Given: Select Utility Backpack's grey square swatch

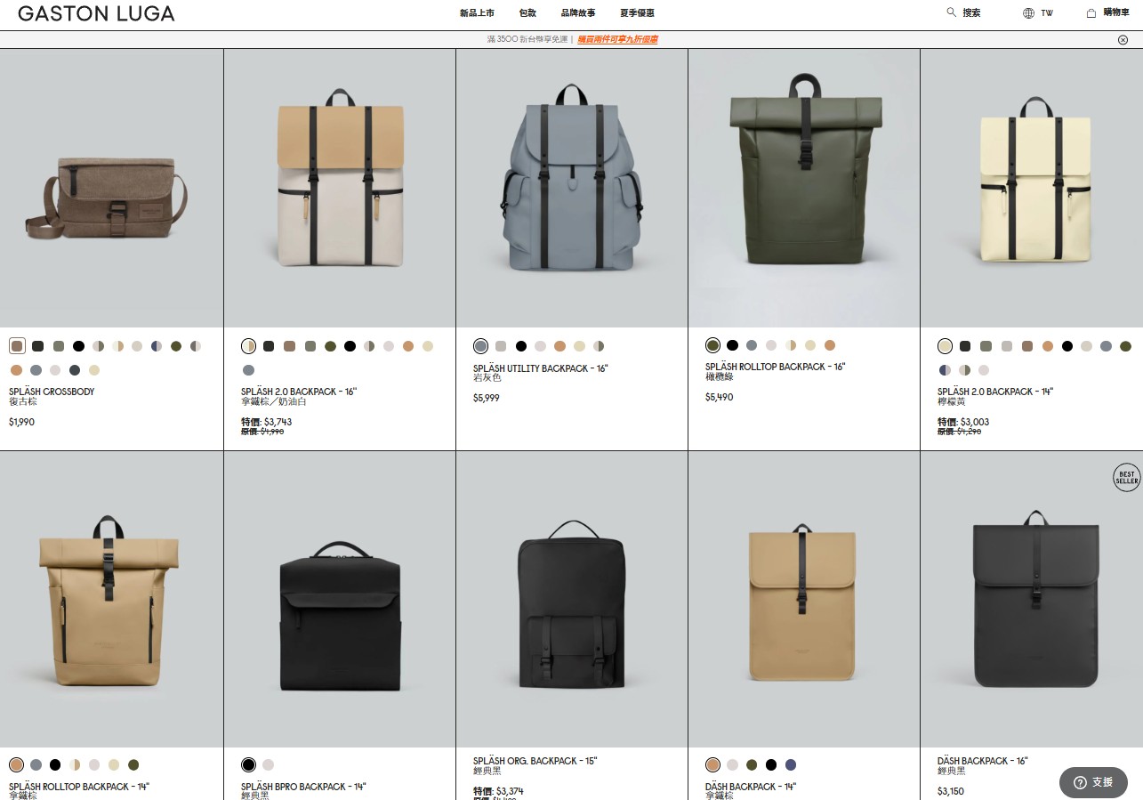Looking at the screenshot, I should [x=501, y=346].
